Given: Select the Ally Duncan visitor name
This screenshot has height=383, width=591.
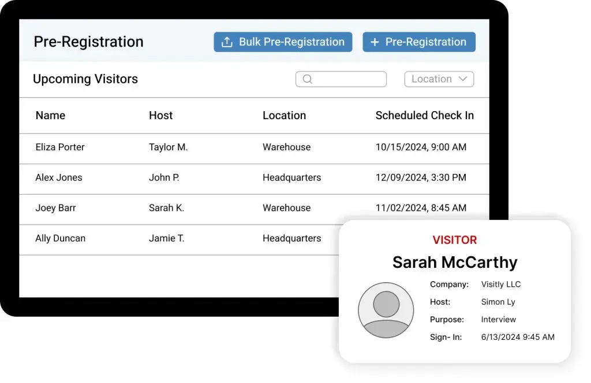Looking at the screenshot, I should pos(60,238).
